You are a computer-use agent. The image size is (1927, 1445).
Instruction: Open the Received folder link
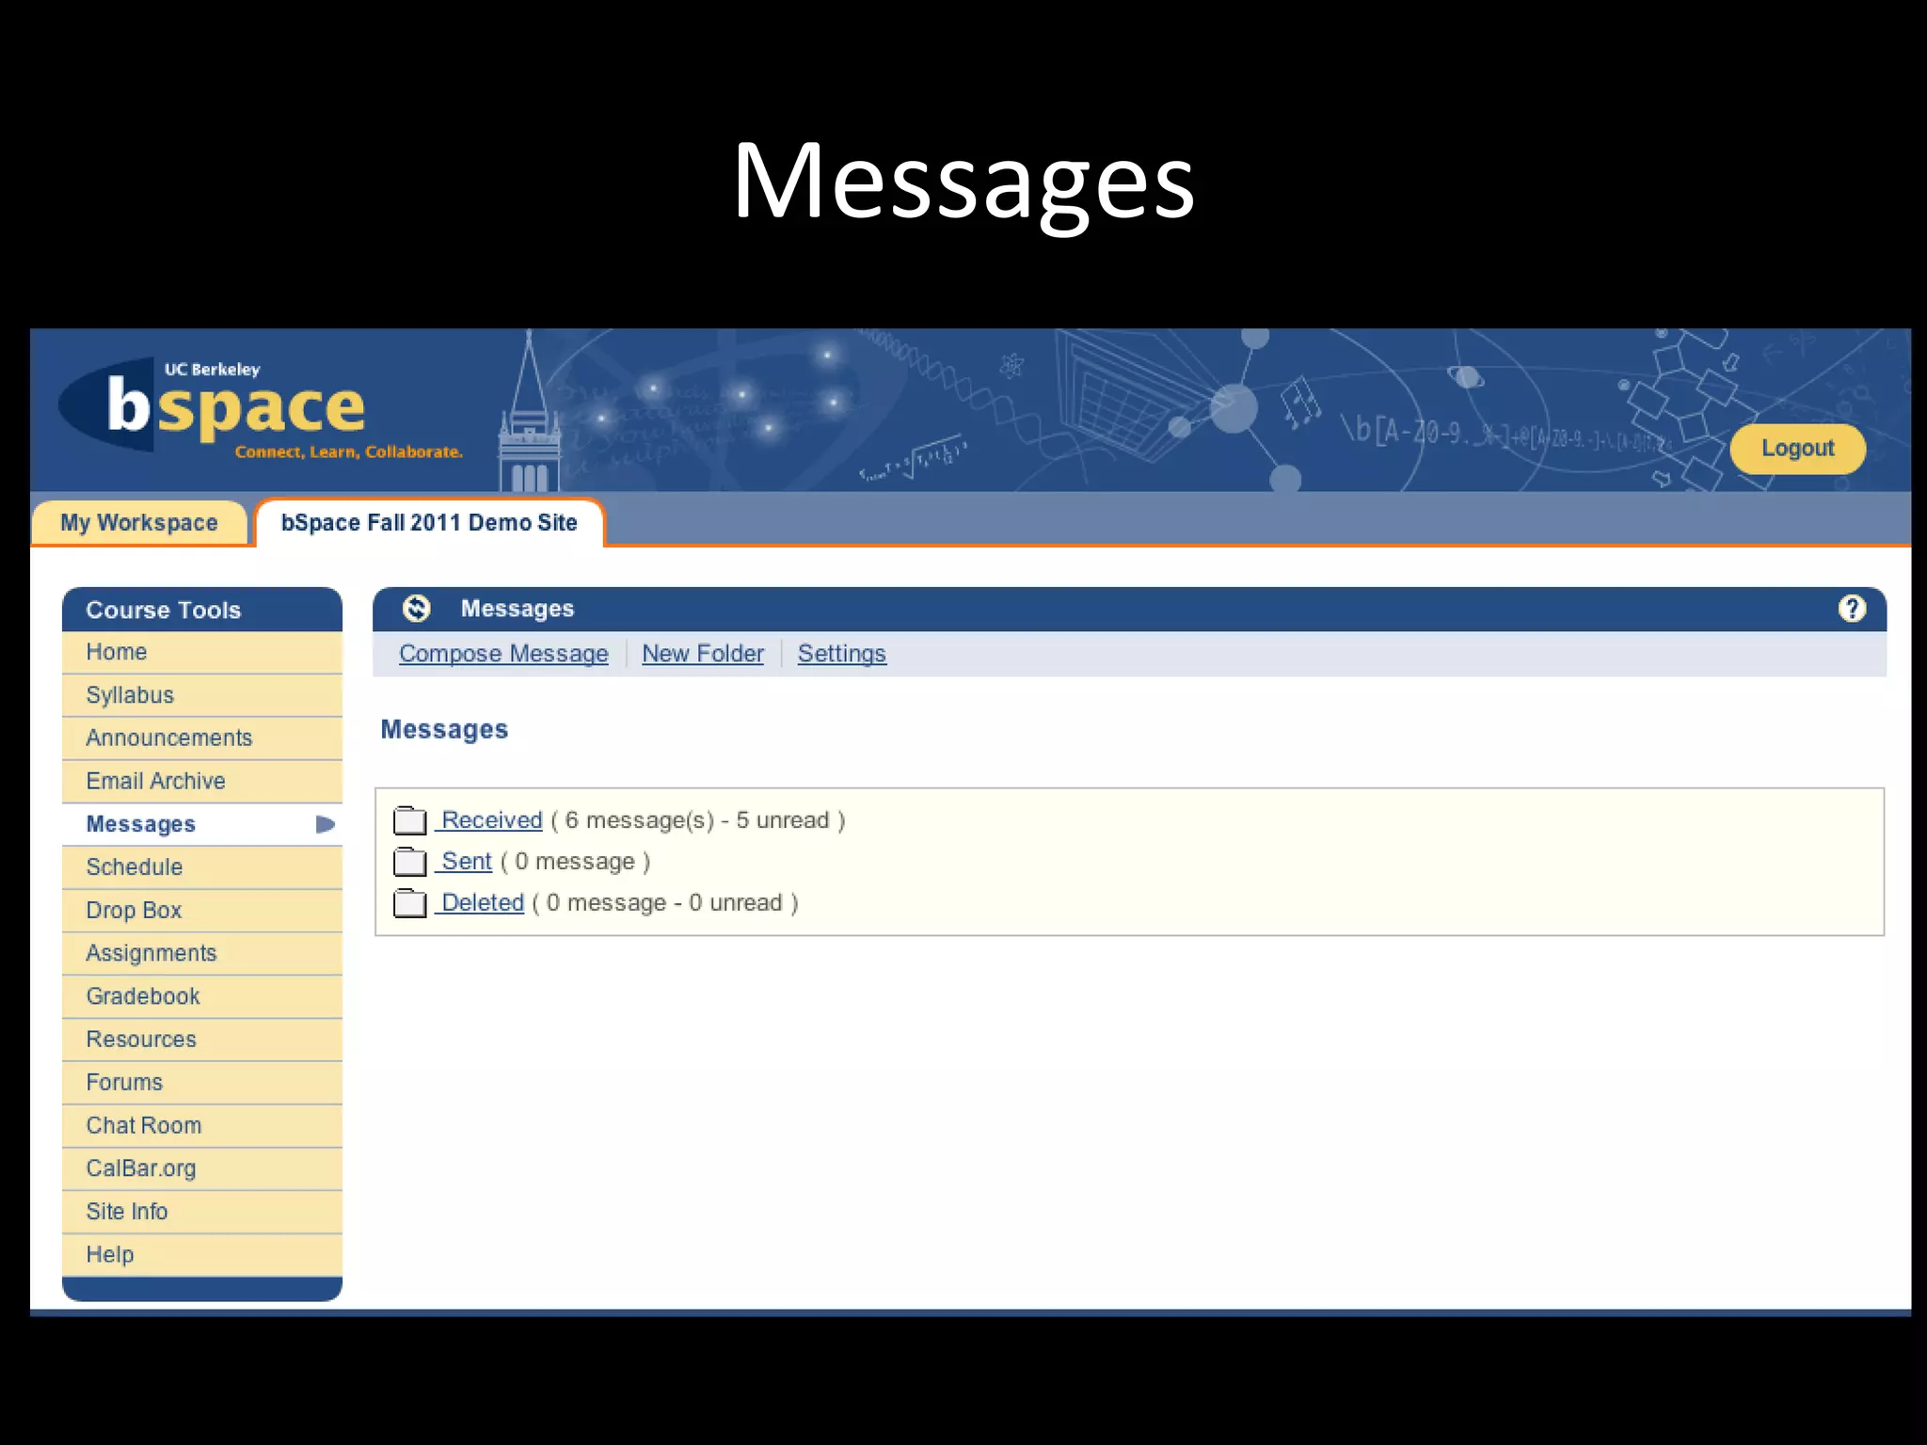[x=491, y=820]
